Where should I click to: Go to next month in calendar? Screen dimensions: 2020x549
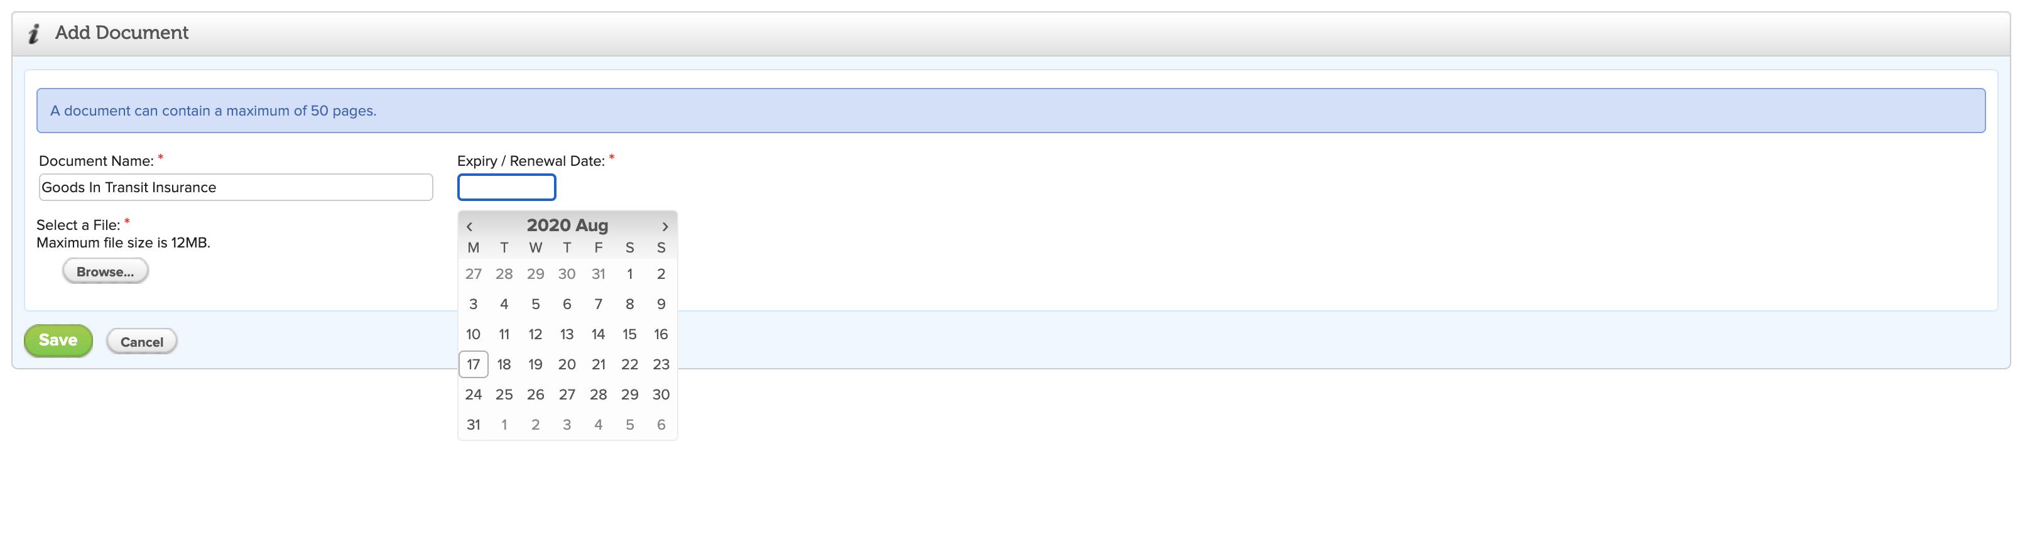pos(665,226)
